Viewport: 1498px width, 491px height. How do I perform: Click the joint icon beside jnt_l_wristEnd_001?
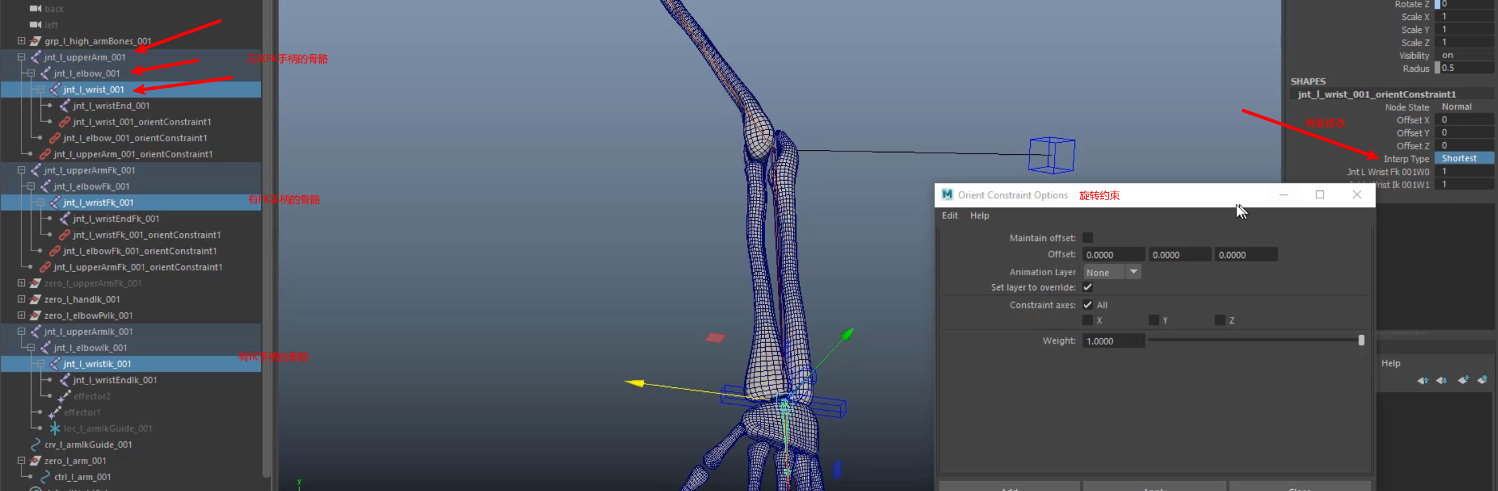pyautogui.click(x=65, y=106)
